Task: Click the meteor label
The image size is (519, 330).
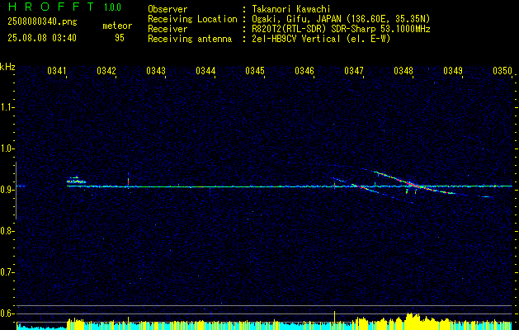Action: pos(117,26)
